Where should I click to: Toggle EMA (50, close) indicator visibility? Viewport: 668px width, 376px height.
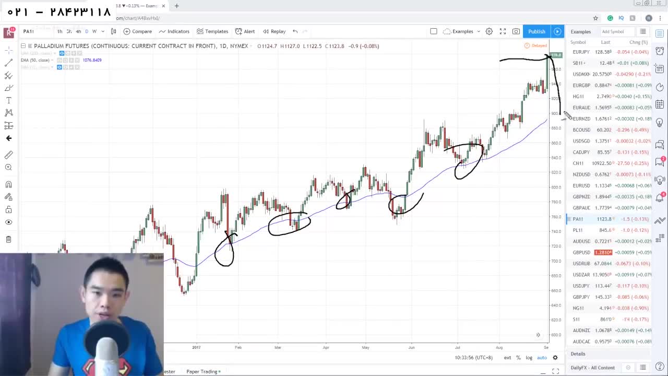(x=61, y=60)
